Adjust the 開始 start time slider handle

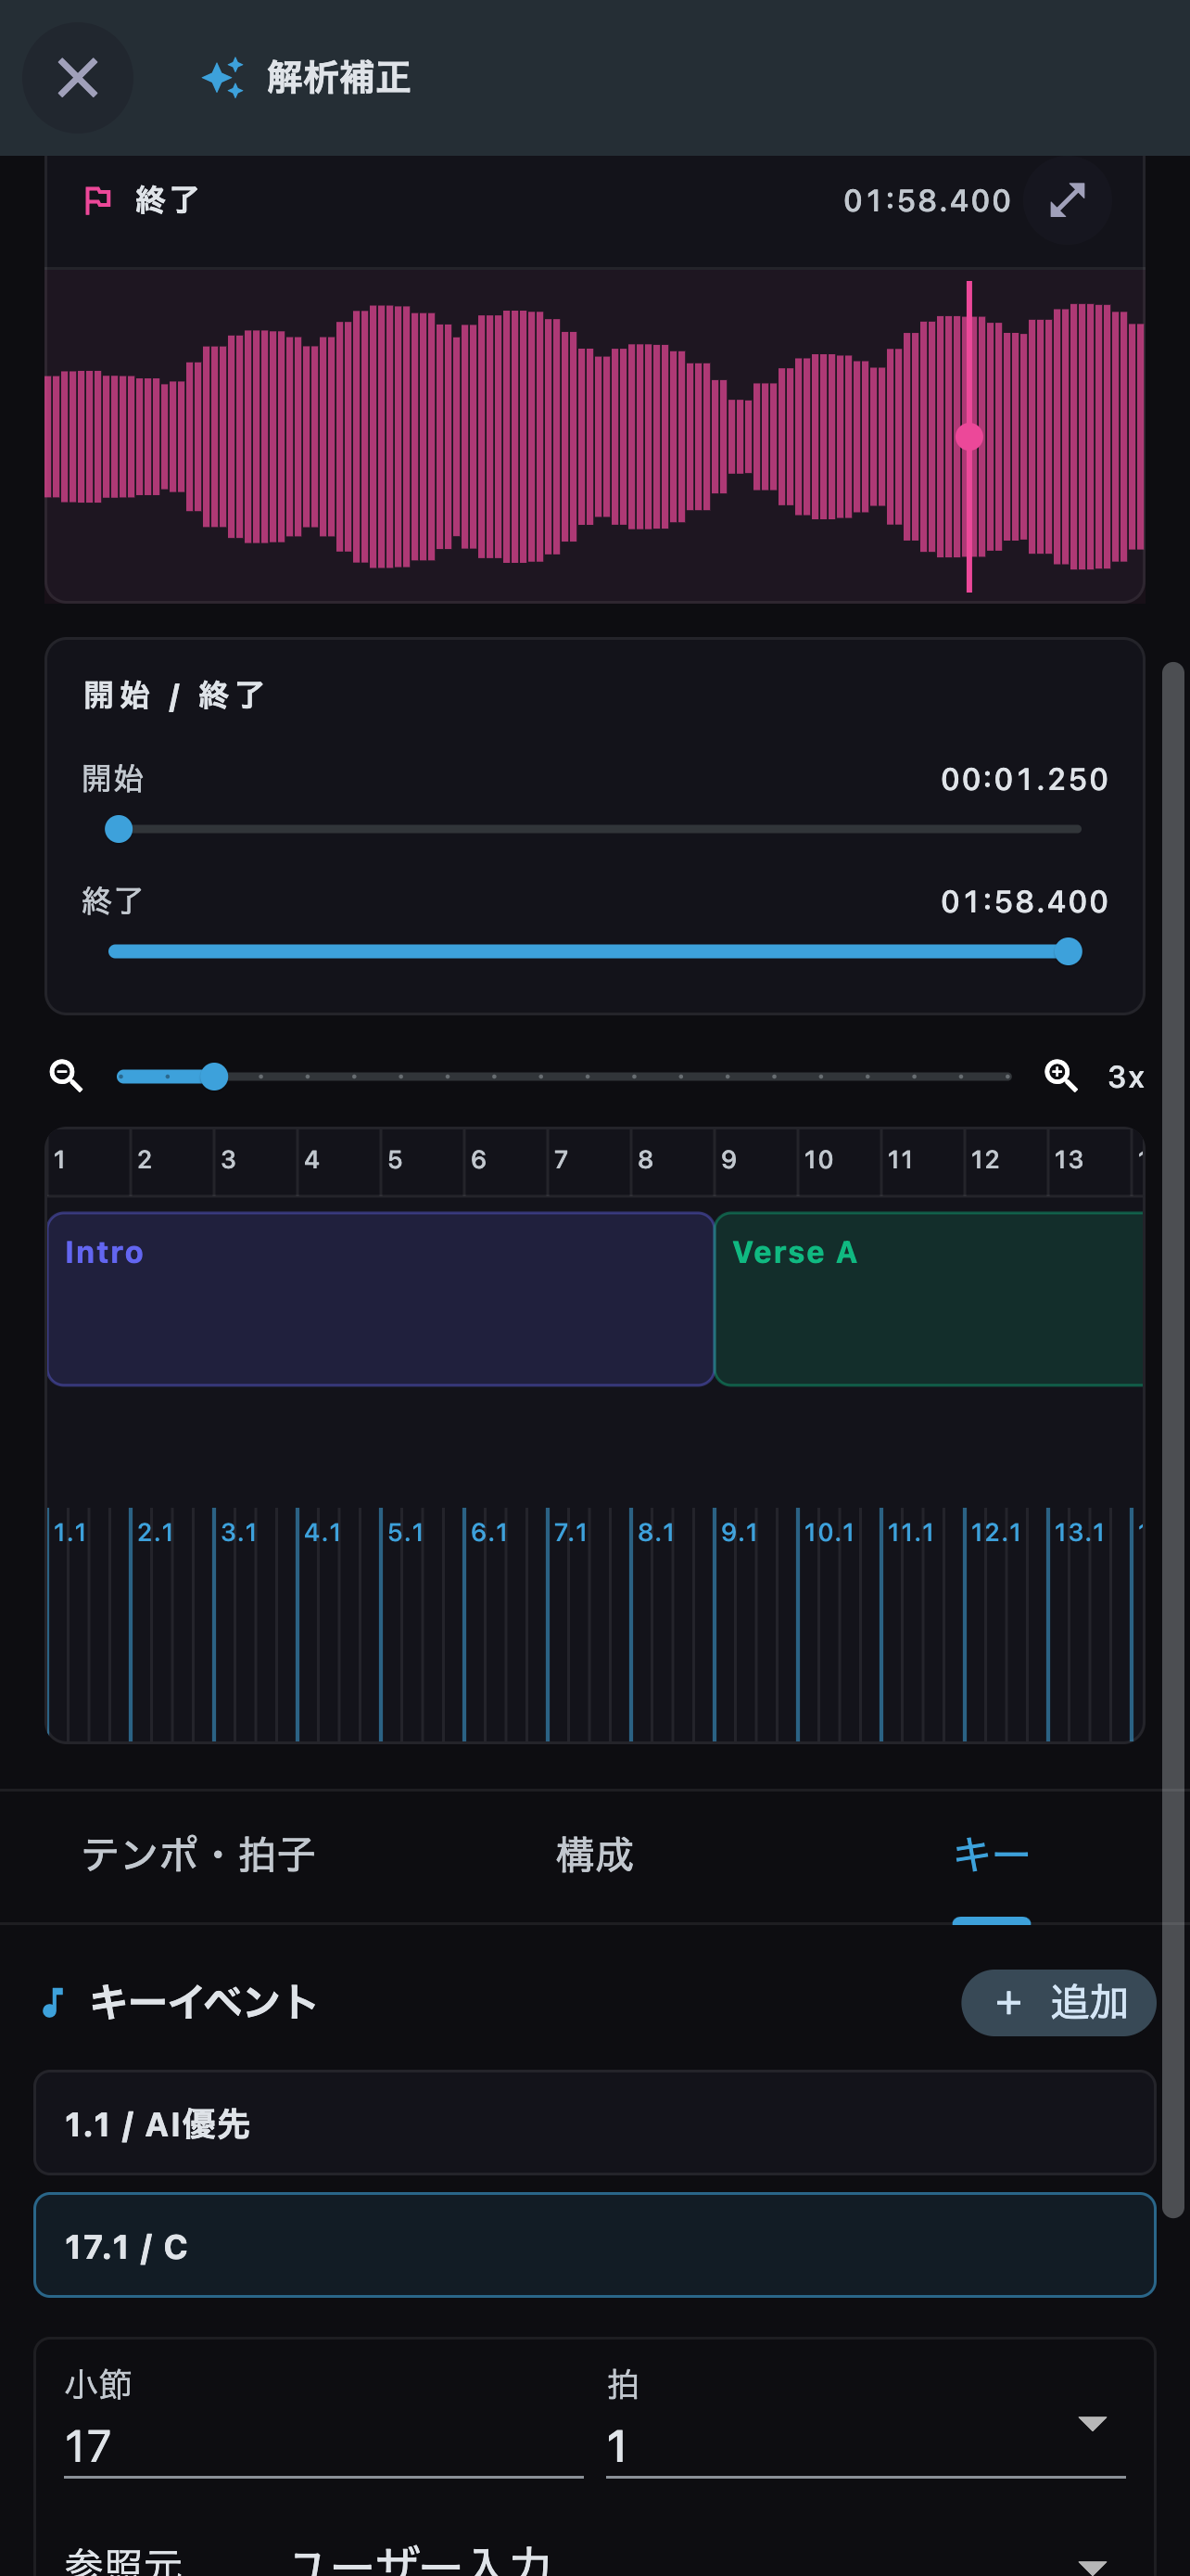coord(119,829)
